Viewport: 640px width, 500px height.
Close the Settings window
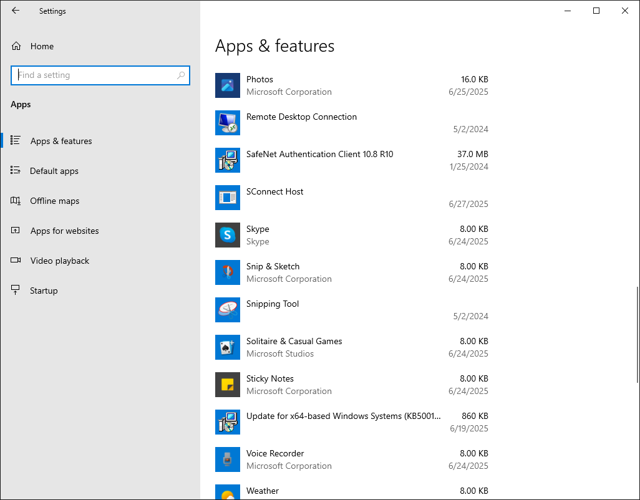[624, 11]
